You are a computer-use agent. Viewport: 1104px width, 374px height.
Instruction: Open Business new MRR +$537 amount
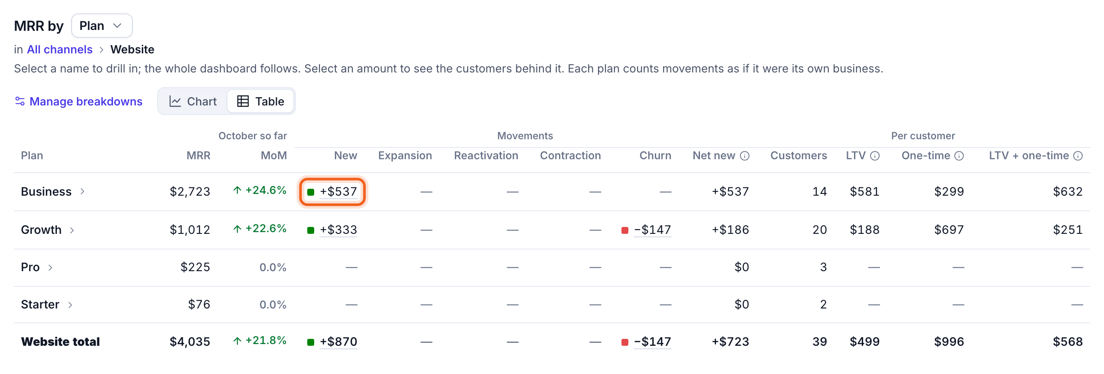(338, 191)
